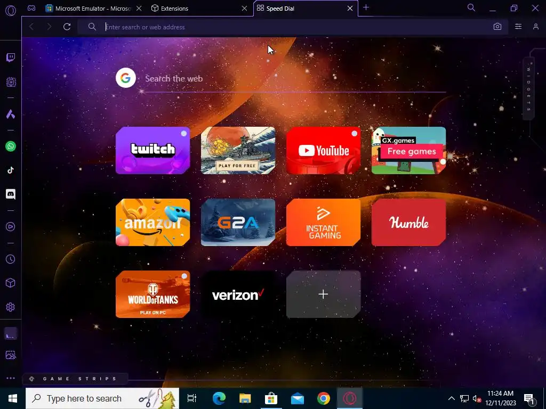Add a site with the plus tile
This screenshot has height=409, width=546.
point(323,294)
